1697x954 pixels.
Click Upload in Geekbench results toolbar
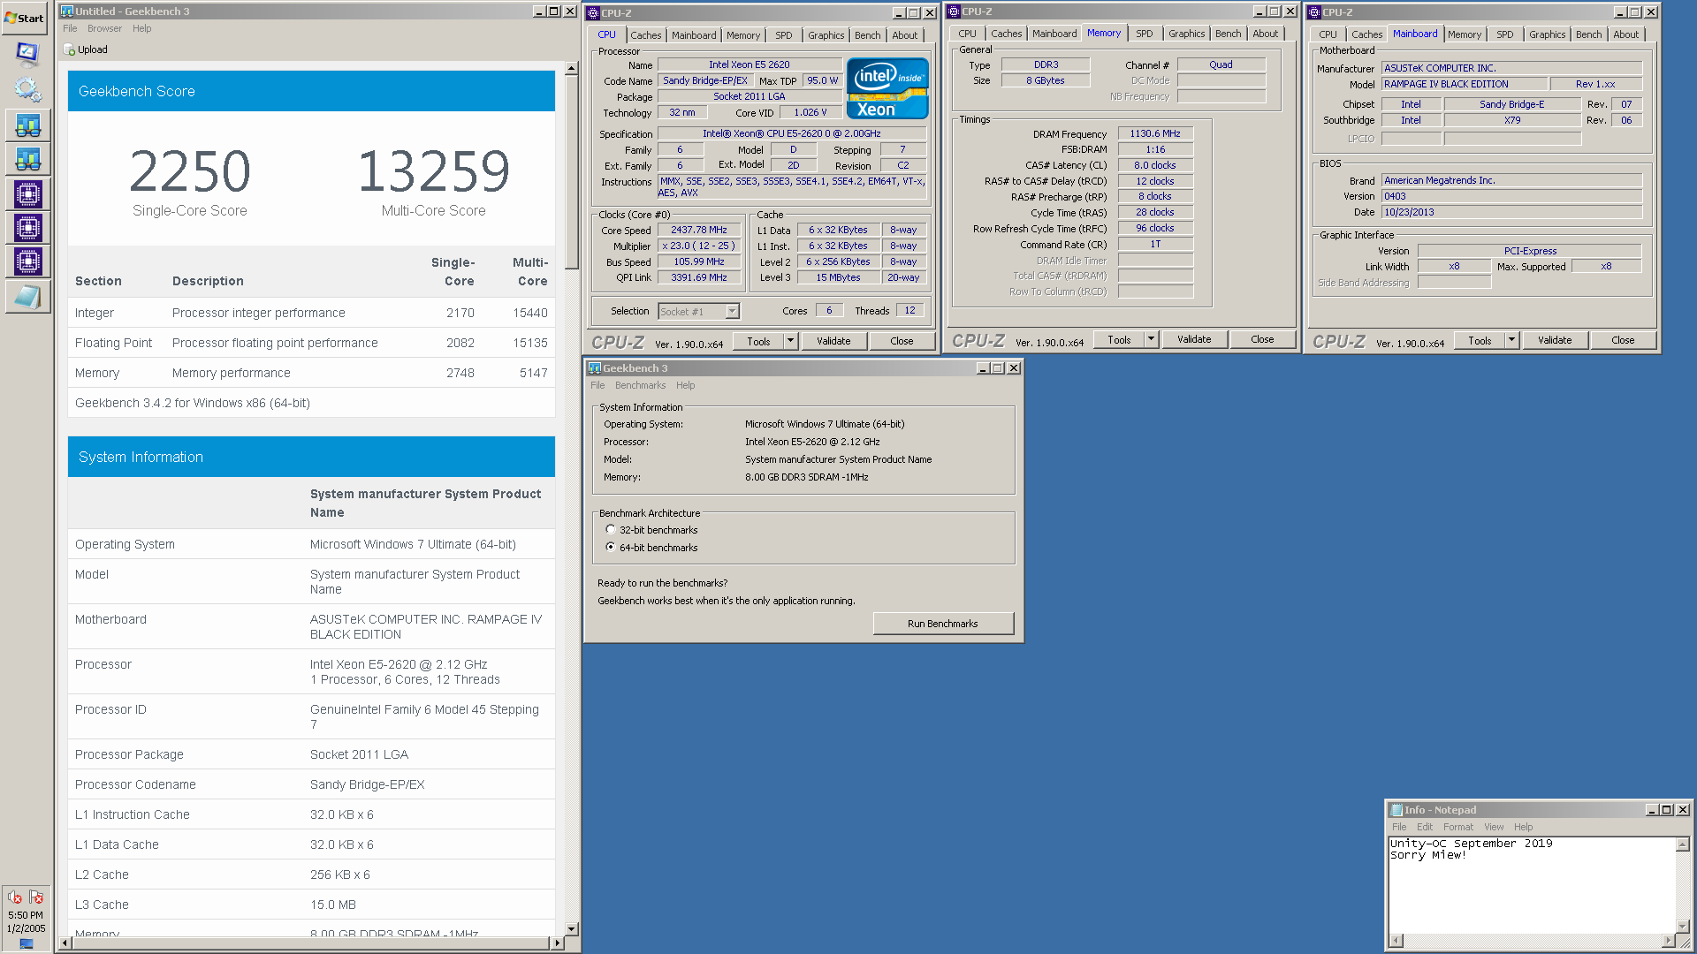coord(86,49)
